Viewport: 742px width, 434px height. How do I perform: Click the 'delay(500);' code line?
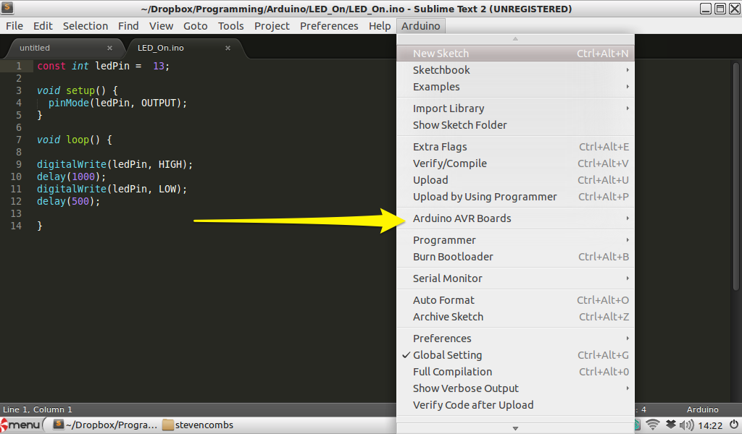click(x=69, y=201)
